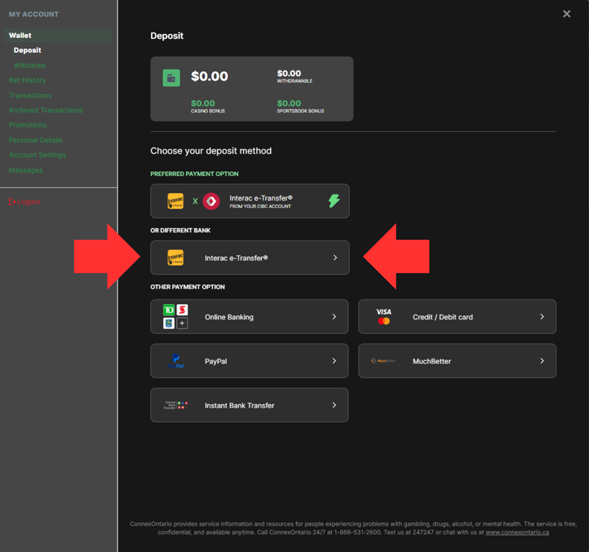Expand Interac e-Transfer chevron arrow
589x552 pixels.
[334, 258]
